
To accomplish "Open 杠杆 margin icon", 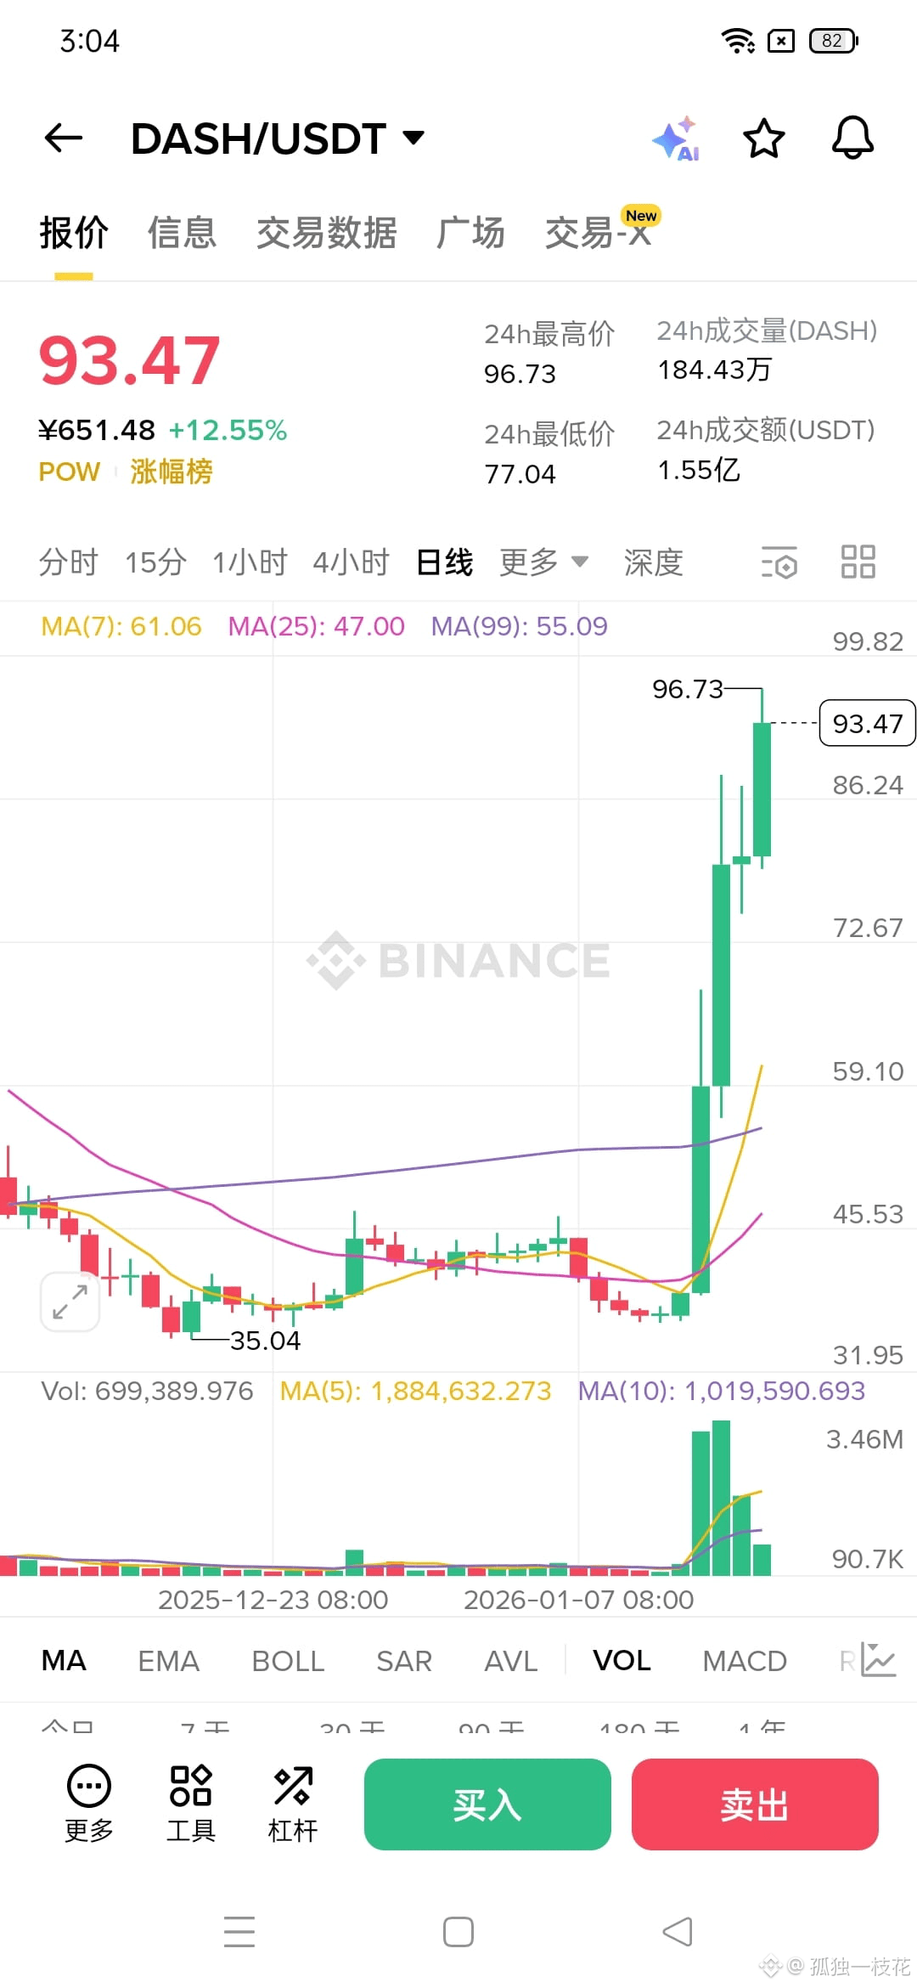I will [292, 1803].
